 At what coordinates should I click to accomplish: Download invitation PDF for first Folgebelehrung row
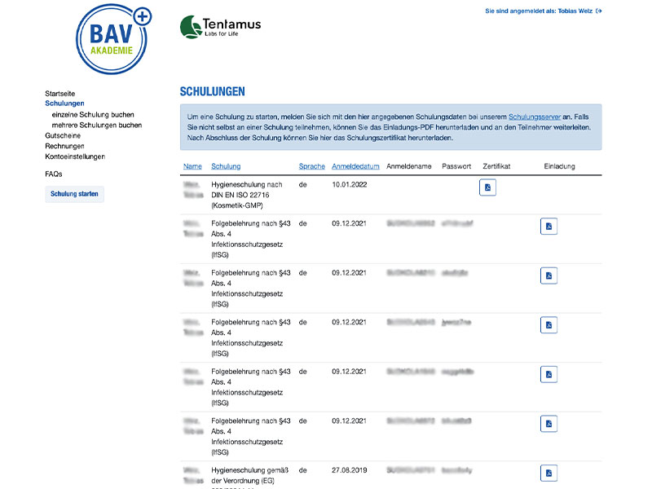[x=548, y=227]
